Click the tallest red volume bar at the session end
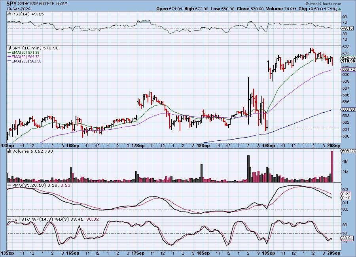Screen dimensions: 356x257 [332, 166]
